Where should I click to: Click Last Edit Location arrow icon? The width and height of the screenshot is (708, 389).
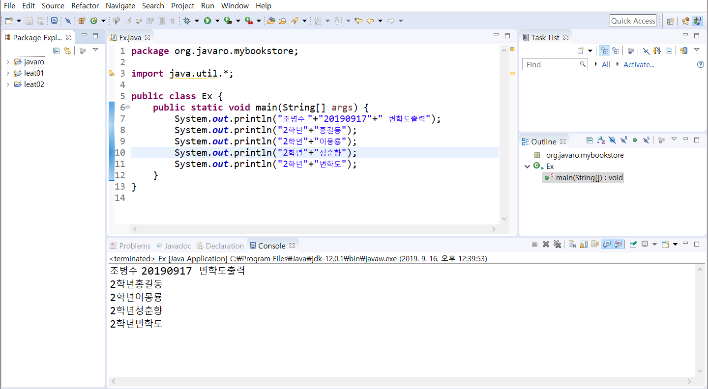pos(358,21)
